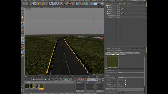Viewport: 168px width, 94px height.
Task: Select the spline Pen tool icon
Action: [81, 4]
